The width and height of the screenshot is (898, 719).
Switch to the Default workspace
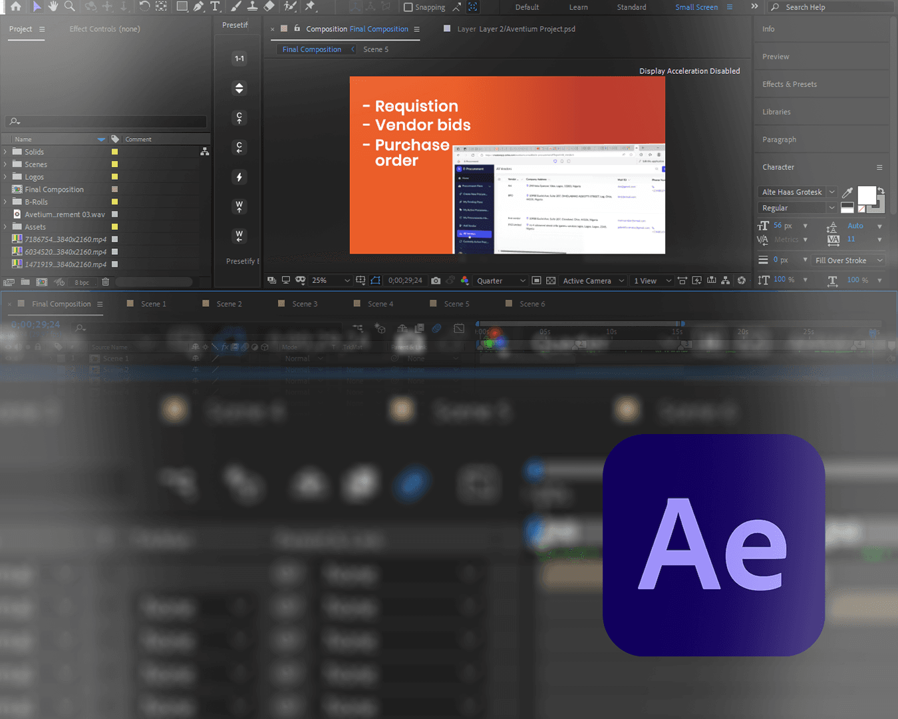tap(527, 7)
